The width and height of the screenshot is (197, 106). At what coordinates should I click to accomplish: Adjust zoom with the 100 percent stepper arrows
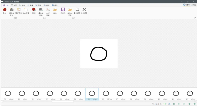pyautogui.click(x=159, y=104)
